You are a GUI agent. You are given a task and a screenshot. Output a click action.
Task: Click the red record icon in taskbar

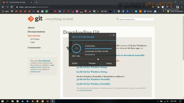click(x=47, y=101)
